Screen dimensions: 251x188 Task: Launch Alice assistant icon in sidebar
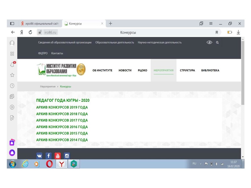(x=12, y=153)
